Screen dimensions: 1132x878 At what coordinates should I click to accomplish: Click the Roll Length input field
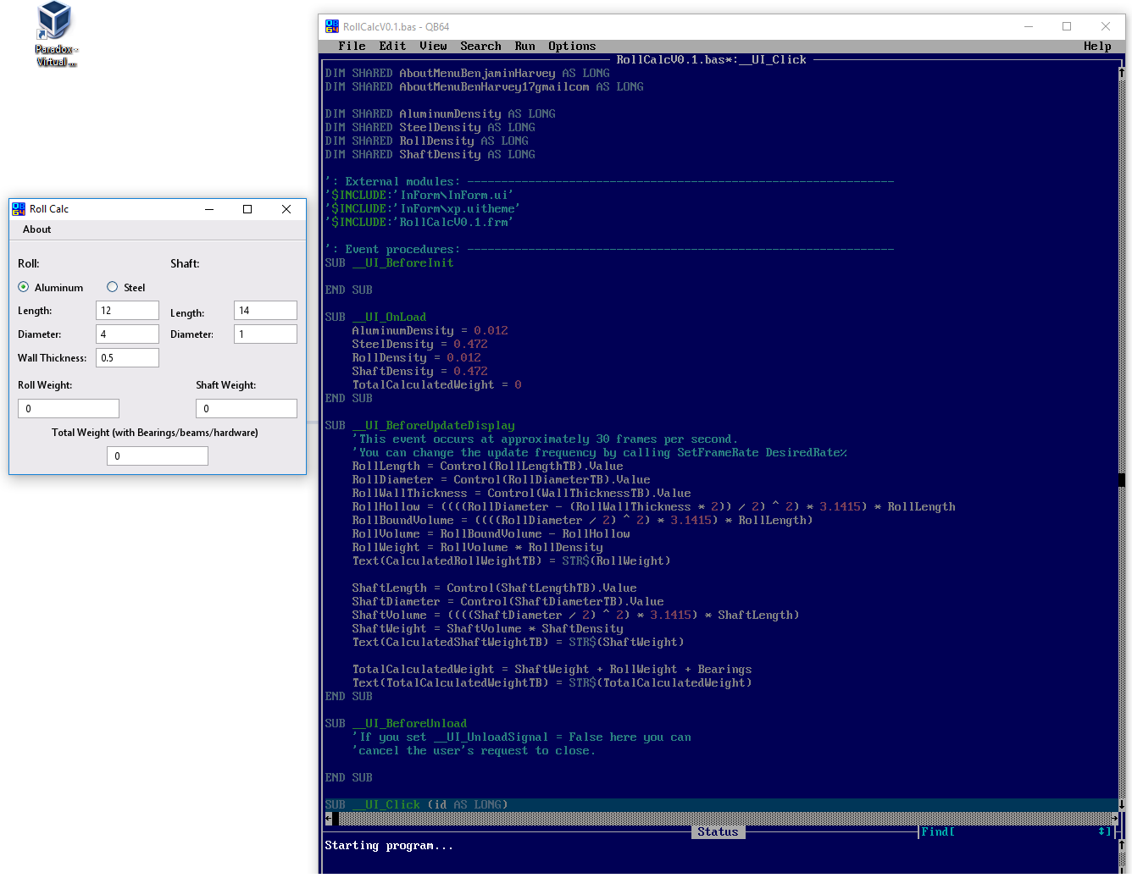[x=127, y=311]
